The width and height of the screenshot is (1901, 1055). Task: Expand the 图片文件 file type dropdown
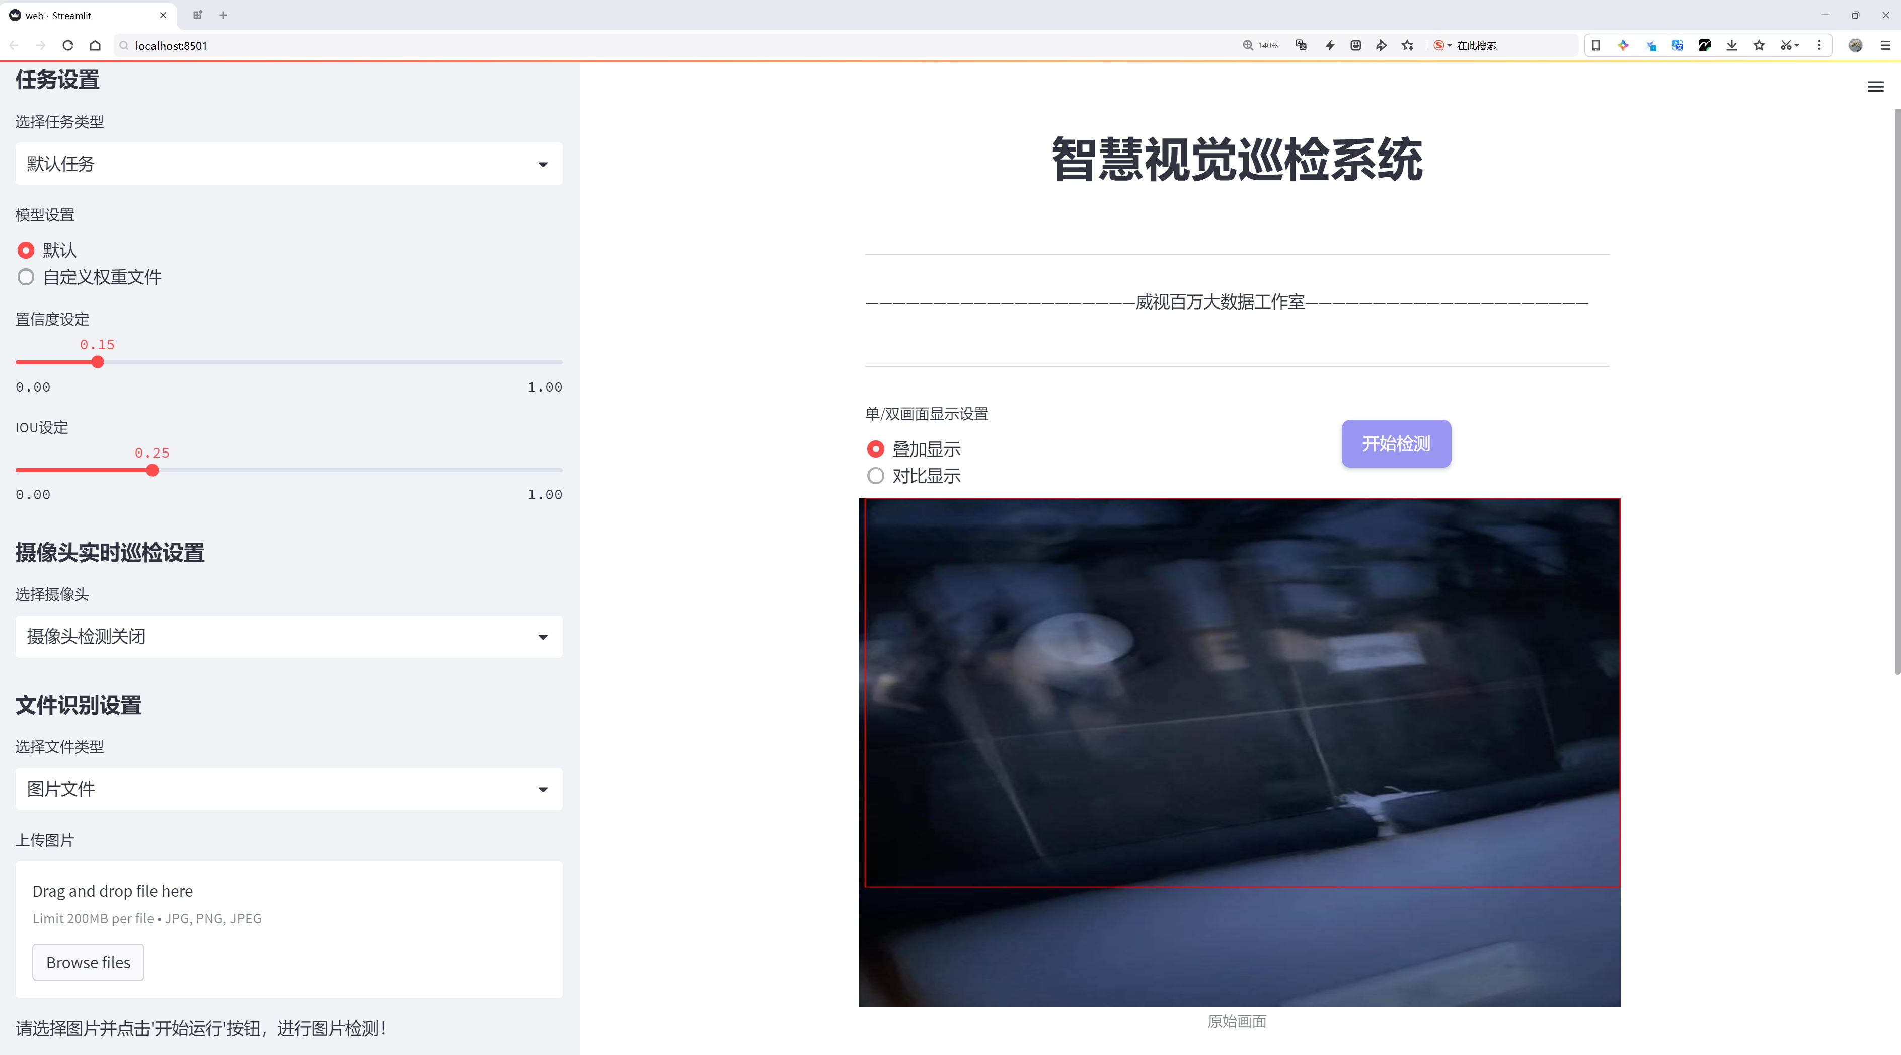pyautogui.click(x=288, y=789)
